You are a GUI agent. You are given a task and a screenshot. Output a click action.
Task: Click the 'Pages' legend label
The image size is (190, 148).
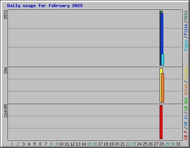(186, 45)
